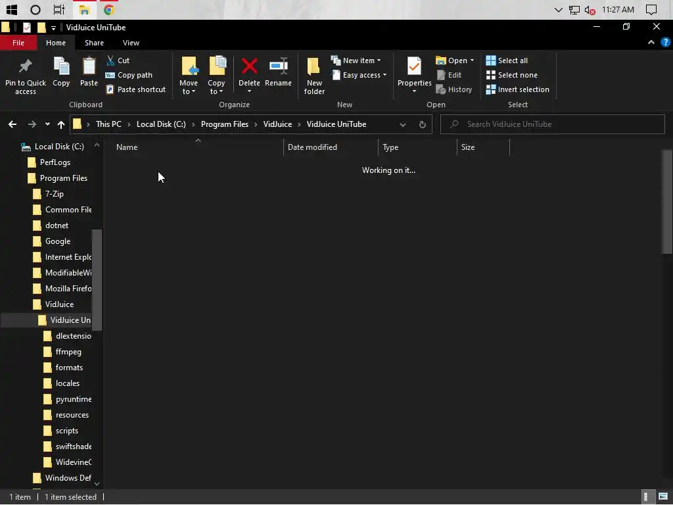Click the navigation pane scrollbar
The width and height of the screenshot is (673, 505).
pos(97,280)
